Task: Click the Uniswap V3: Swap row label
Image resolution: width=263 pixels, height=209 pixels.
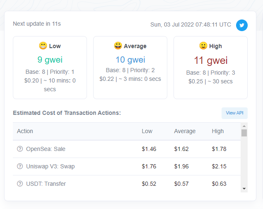Action: tap(50, 166)
